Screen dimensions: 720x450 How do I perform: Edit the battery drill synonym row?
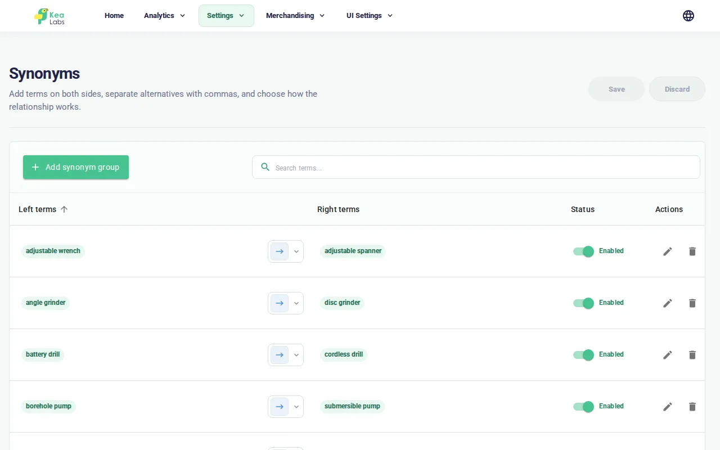(668, 355)
